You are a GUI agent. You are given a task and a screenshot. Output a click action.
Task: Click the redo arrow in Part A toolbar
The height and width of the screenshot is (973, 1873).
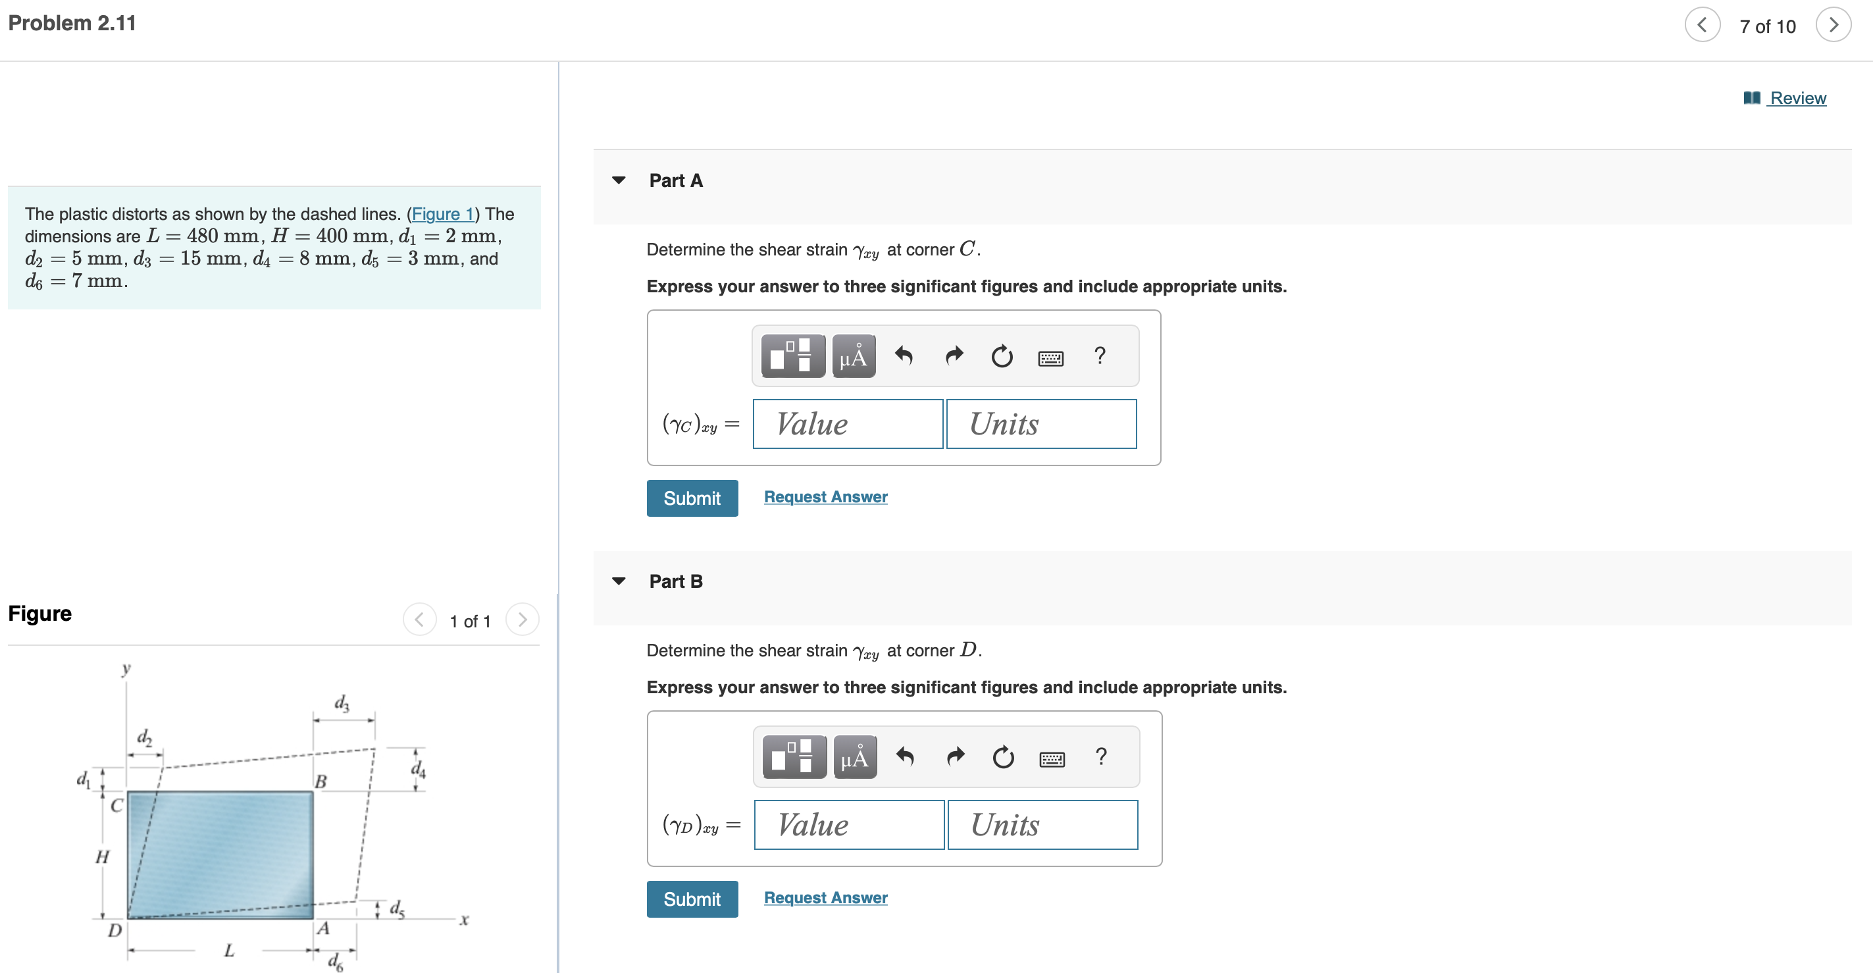(x=954, y=356)
